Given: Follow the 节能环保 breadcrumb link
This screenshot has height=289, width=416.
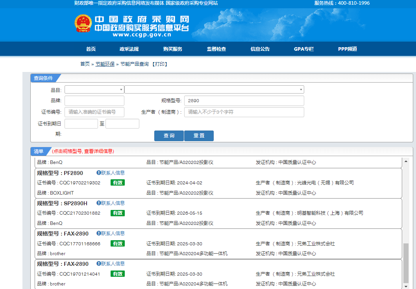Looking at the screenshot, I should [x=105, y=64].
